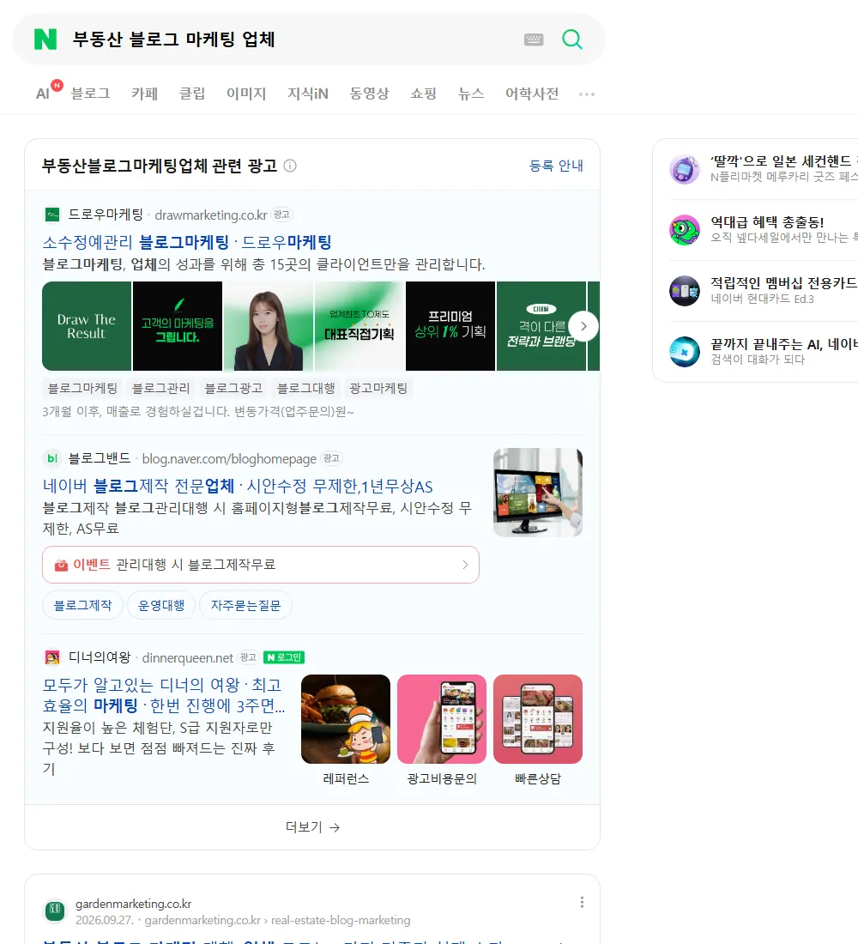Screen dimensions: 858x944
Task: Open 네이버 블로그제작 전문업체 ad title
Action: tap(237, 486)
